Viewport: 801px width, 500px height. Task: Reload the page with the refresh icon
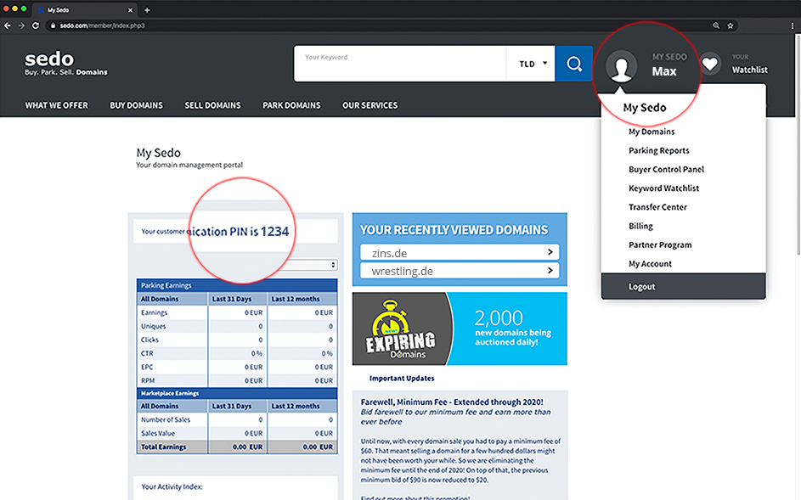pos(35,25)
